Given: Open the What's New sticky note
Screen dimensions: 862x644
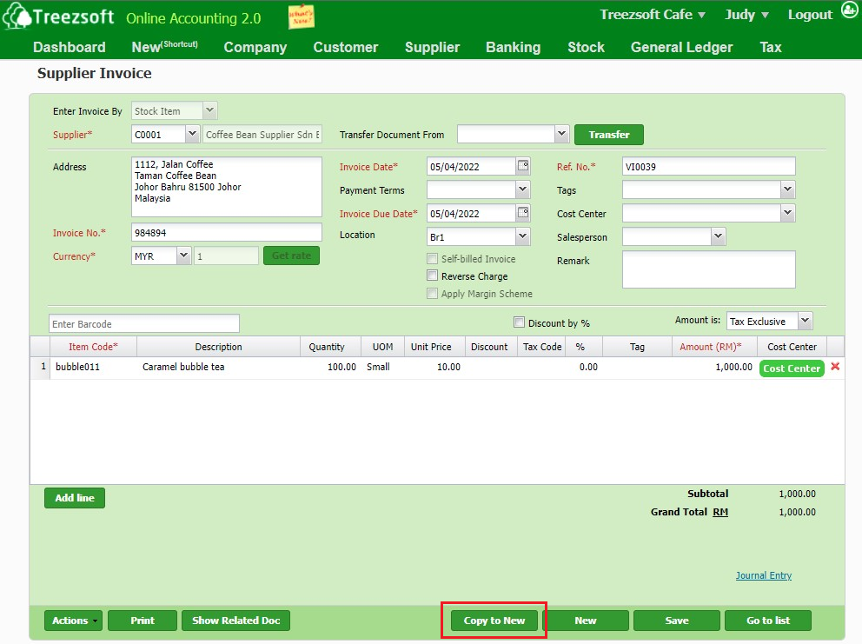Looking at the screenshot, I should coord(302,17).
